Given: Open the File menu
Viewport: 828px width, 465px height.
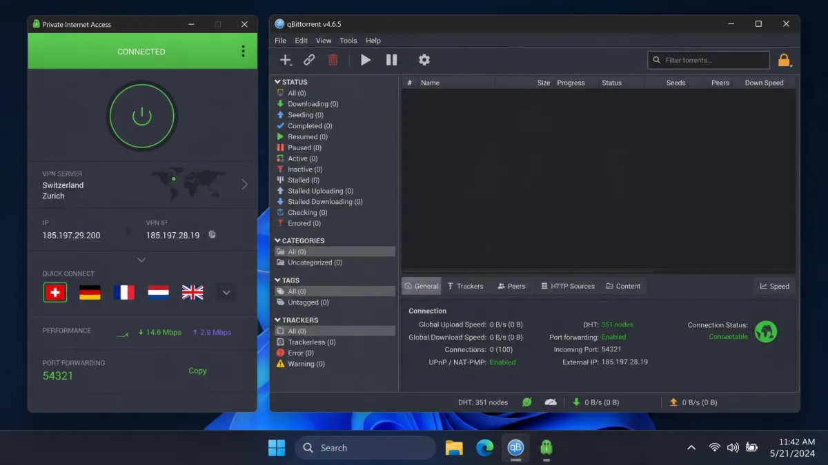Looking at the screenshot, I should (x=280, y=41).
